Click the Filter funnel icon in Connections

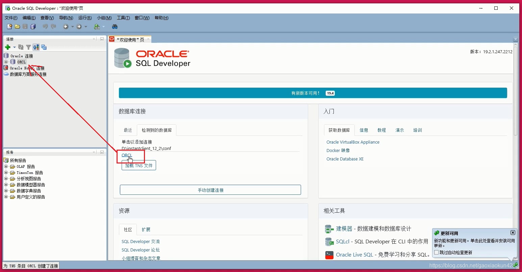point(28,47)
